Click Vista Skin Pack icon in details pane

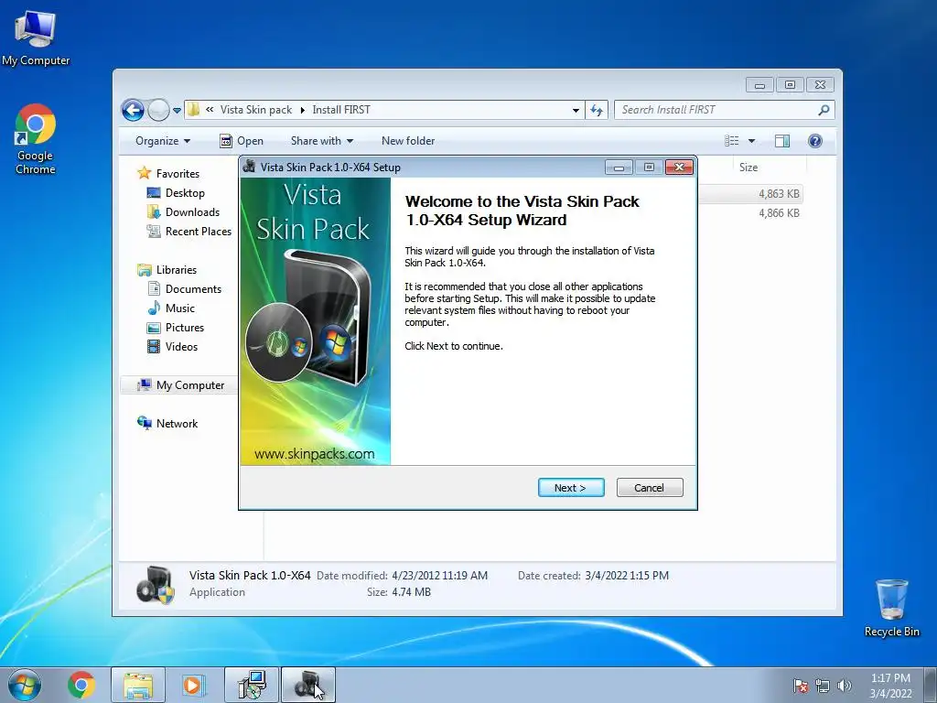pos(156,585)
